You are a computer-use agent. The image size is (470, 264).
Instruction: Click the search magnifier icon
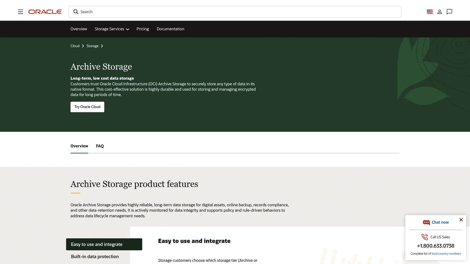point(76,12)
